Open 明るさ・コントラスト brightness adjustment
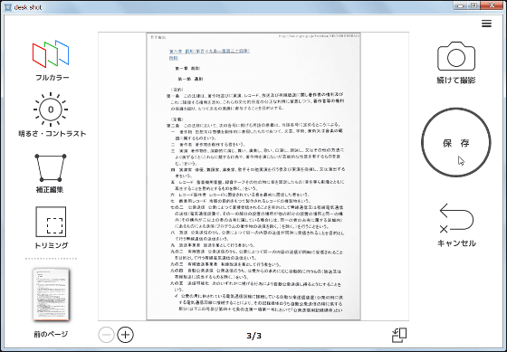This screenshot has width=507, height=352. [51, 109]
